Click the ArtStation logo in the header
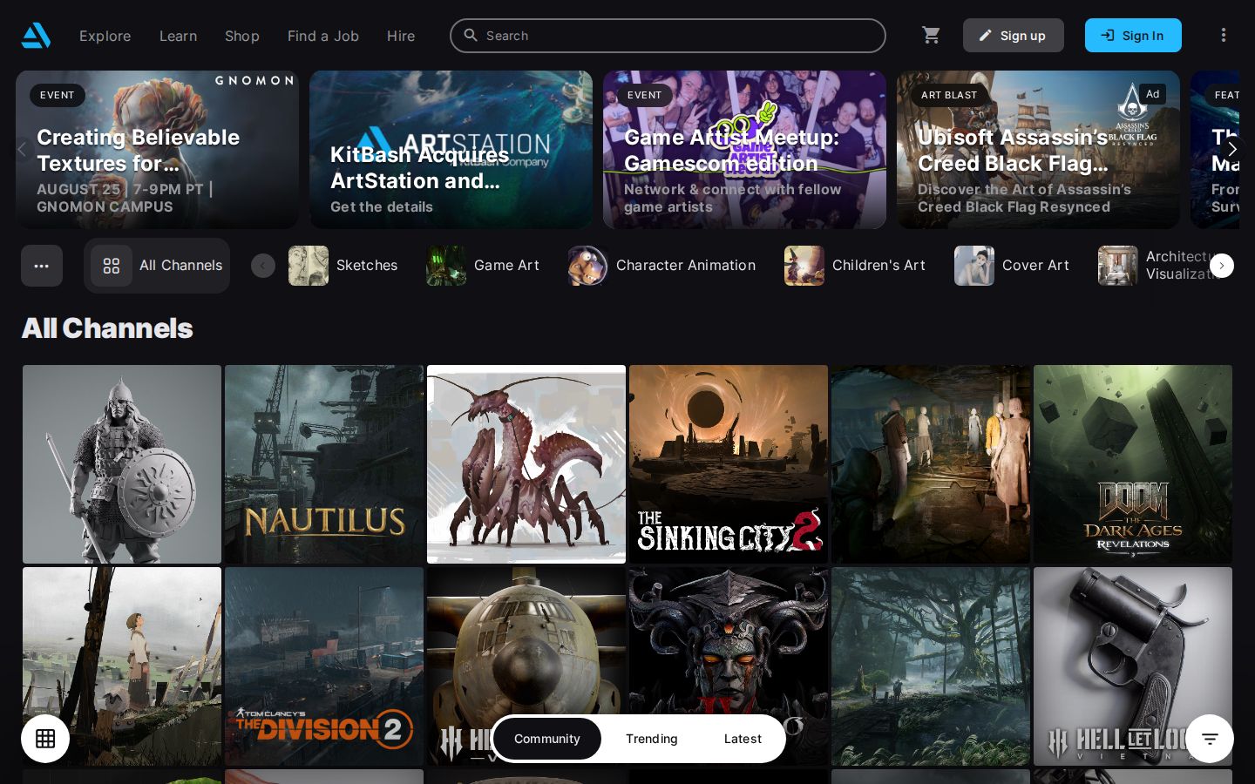 click(37, 36)
